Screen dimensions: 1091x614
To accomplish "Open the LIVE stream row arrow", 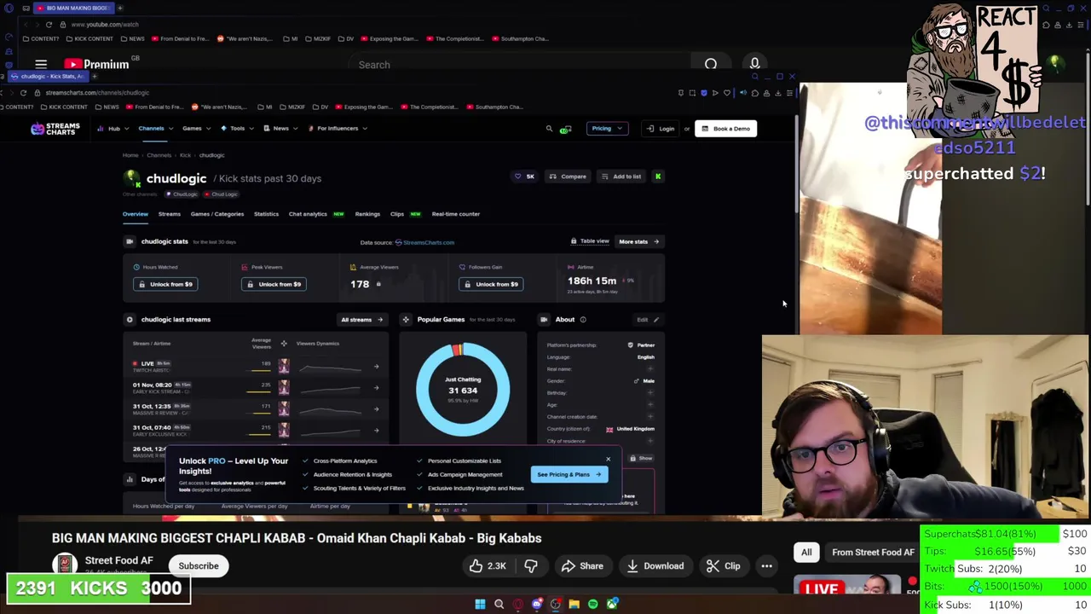I will [376, 367].
